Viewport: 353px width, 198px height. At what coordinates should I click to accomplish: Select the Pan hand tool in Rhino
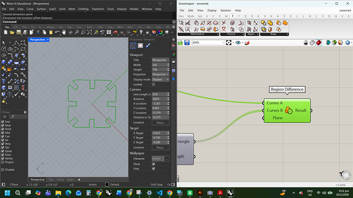[64, 32]
